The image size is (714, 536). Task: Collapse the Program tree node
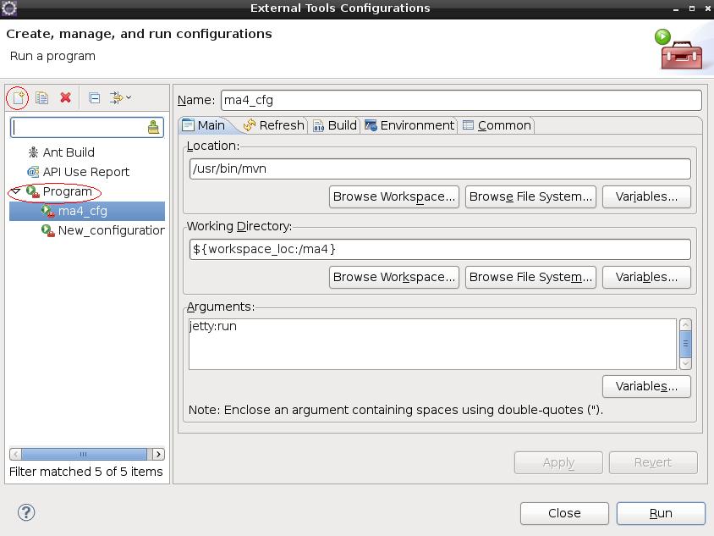pos(16,191)
